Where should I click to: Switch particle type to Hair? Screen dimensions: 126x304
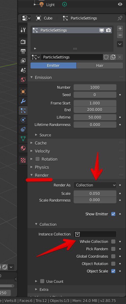100,66
